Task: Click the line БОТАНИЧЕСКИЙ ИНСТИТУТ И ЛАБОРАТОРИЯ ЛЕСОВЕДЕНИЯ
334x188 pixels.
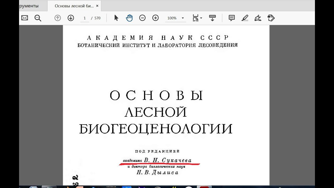Action: pos(158,45)
